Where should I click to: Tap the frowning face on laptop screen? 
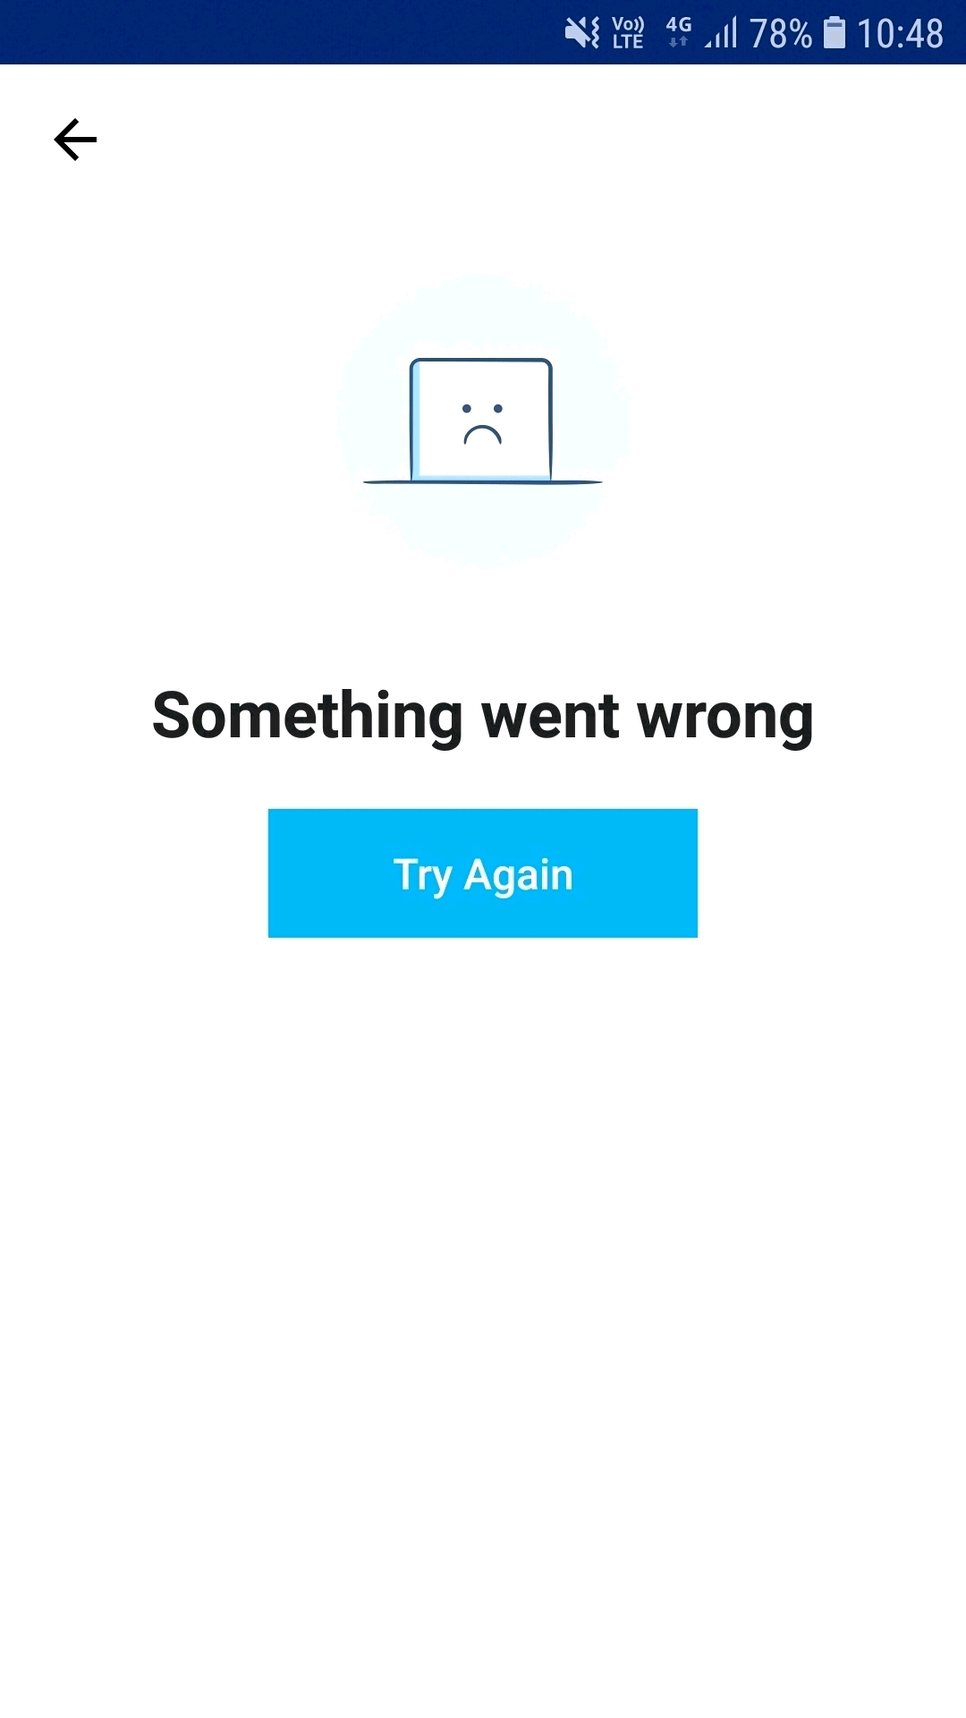click(x=482, y=424)
